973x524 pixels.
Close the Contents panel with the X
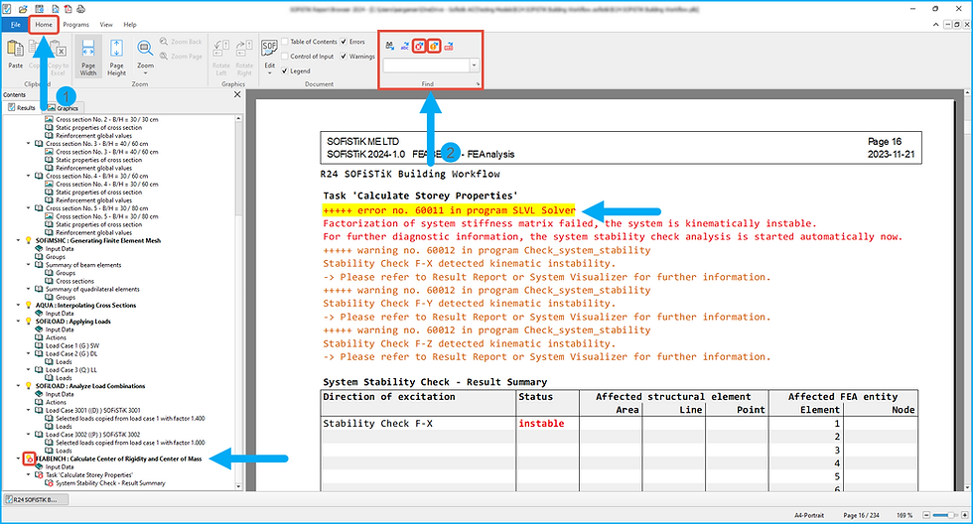(237, 95)
